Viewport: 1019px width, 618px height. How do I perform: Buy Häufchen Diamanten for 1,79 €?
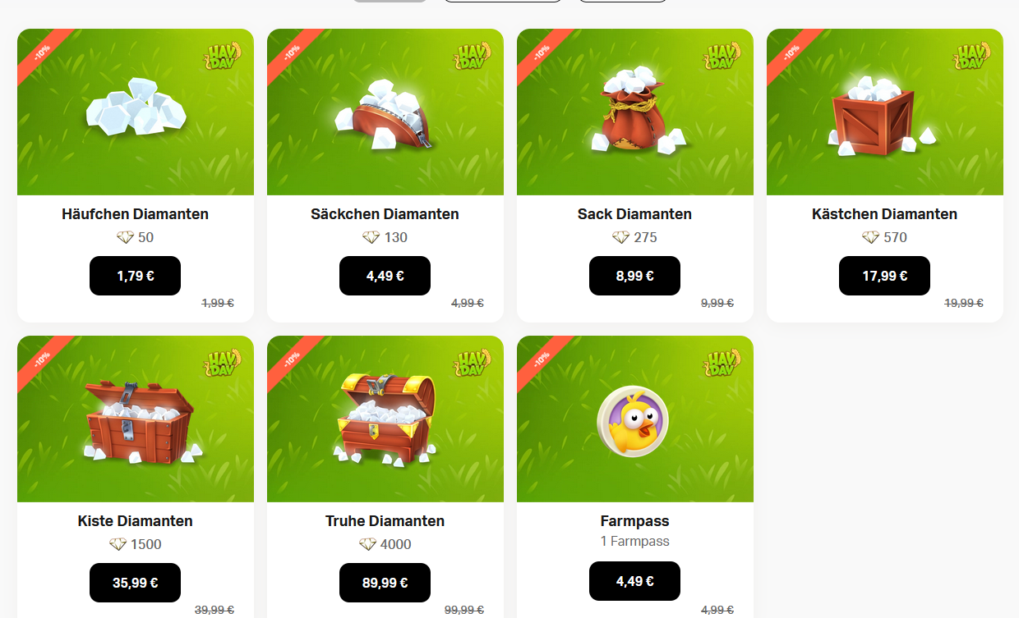[x=135, y=276]
